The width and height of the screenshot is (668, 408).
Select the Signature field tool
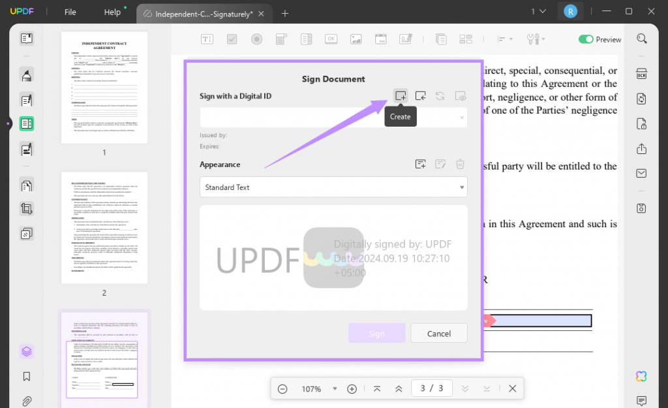coord(405,39)
